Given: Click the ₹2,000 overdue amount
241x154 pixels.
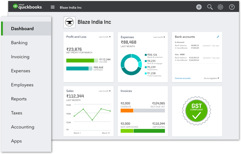Looking at the screenshot, I should (x=125, y=103).
